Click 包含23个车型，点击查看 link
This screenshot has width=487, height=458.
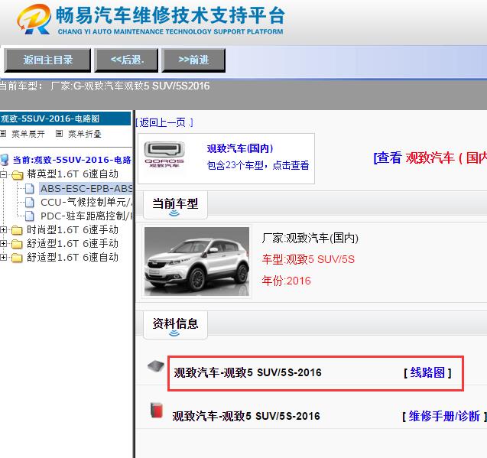258,165
